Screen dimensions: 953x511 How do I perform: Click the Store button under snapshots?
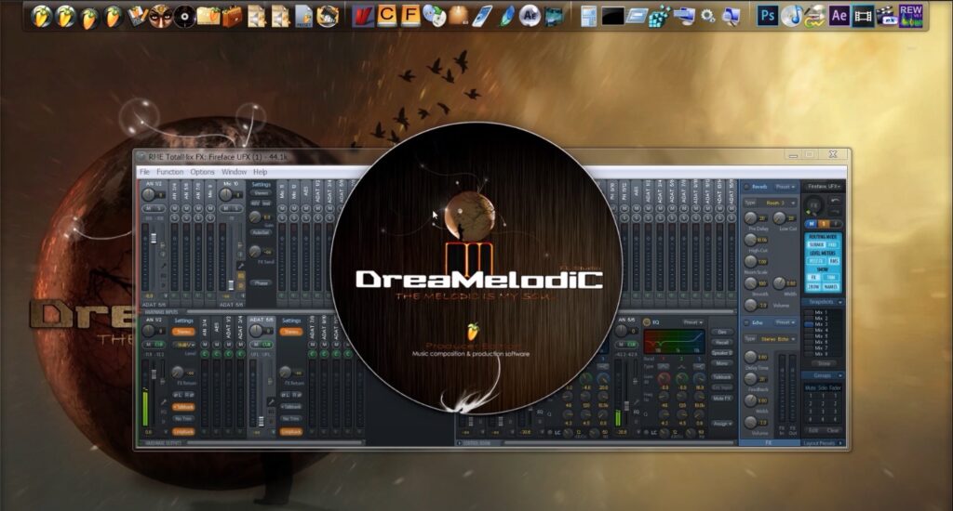point(824,363)
